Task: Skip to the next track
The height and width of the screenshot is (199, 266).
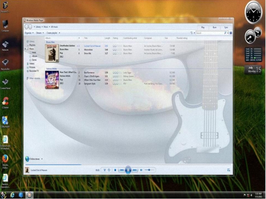Action: pos(135,170)
